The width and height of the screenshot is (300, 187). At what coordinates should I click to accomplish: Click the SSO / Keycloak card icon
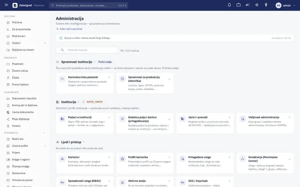click(182, 182)
